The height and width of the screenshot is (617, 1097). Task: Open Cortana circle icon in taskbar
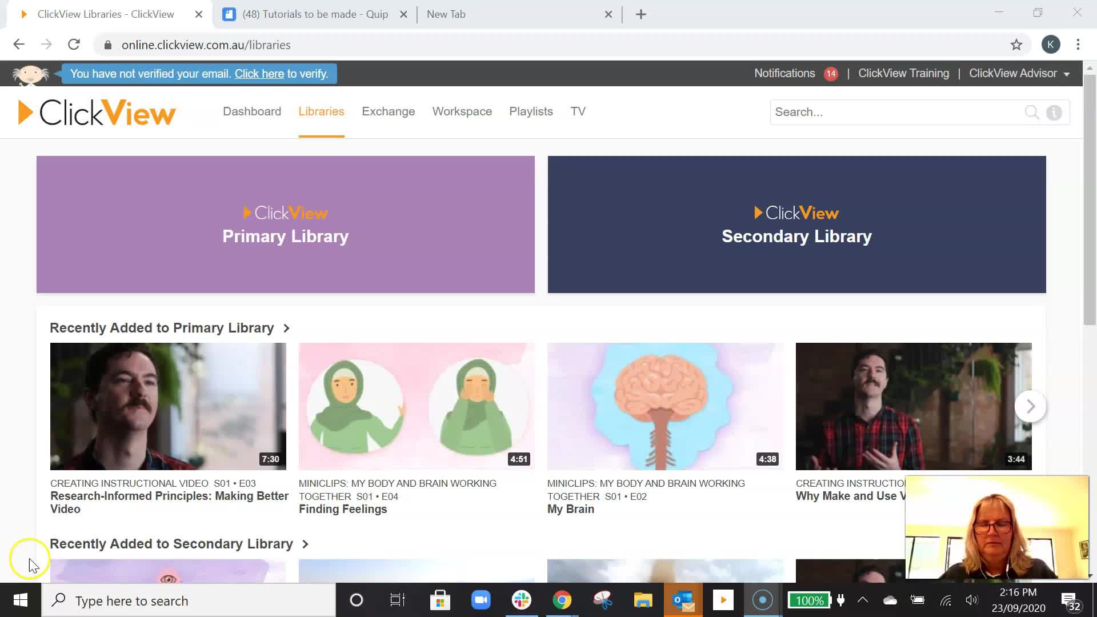[357, 600]
